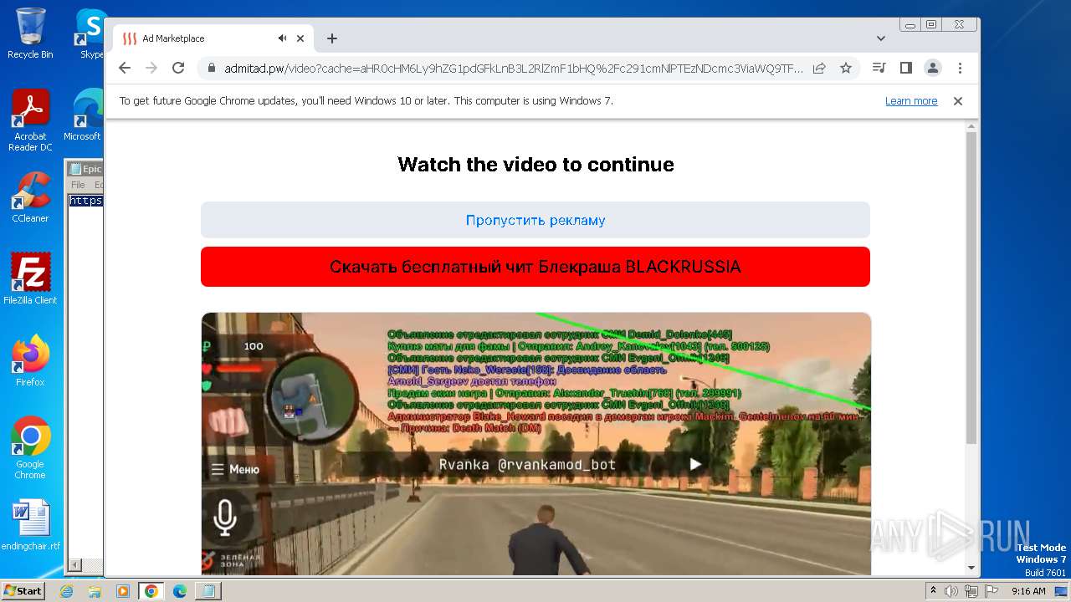The image size is (1071, 602).
Task: Open endingchair.rtf desktop file
Action: (x=30, y=524)
